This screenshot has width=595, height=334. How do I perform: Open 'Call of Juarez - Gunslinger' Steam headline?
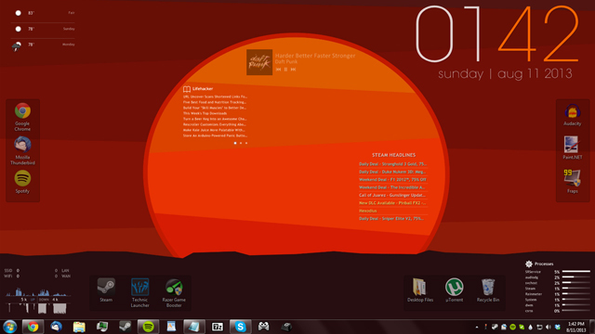[392, 195]
